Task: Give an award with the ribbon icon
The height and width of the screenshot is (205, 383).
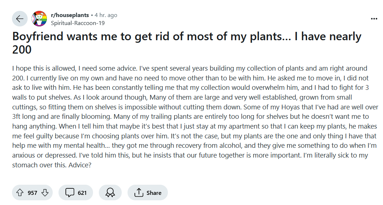Action: coord(110,193)
